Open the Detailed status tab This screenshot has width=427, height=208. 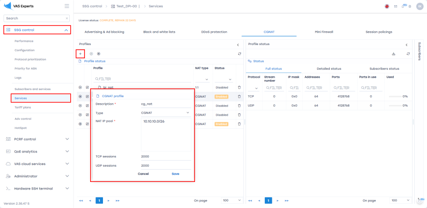pos(329,69)
